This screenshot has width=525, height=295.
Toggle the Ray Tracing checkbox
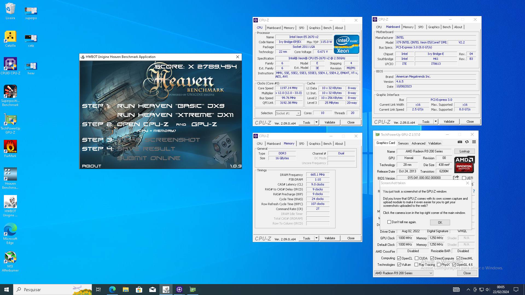click(x=416, y=264)
